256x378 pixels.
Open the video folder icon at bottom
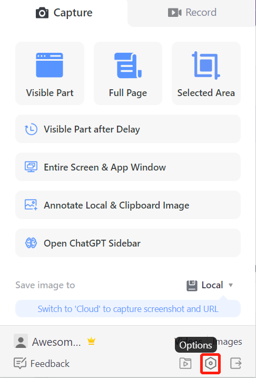[x=185, y=363]
